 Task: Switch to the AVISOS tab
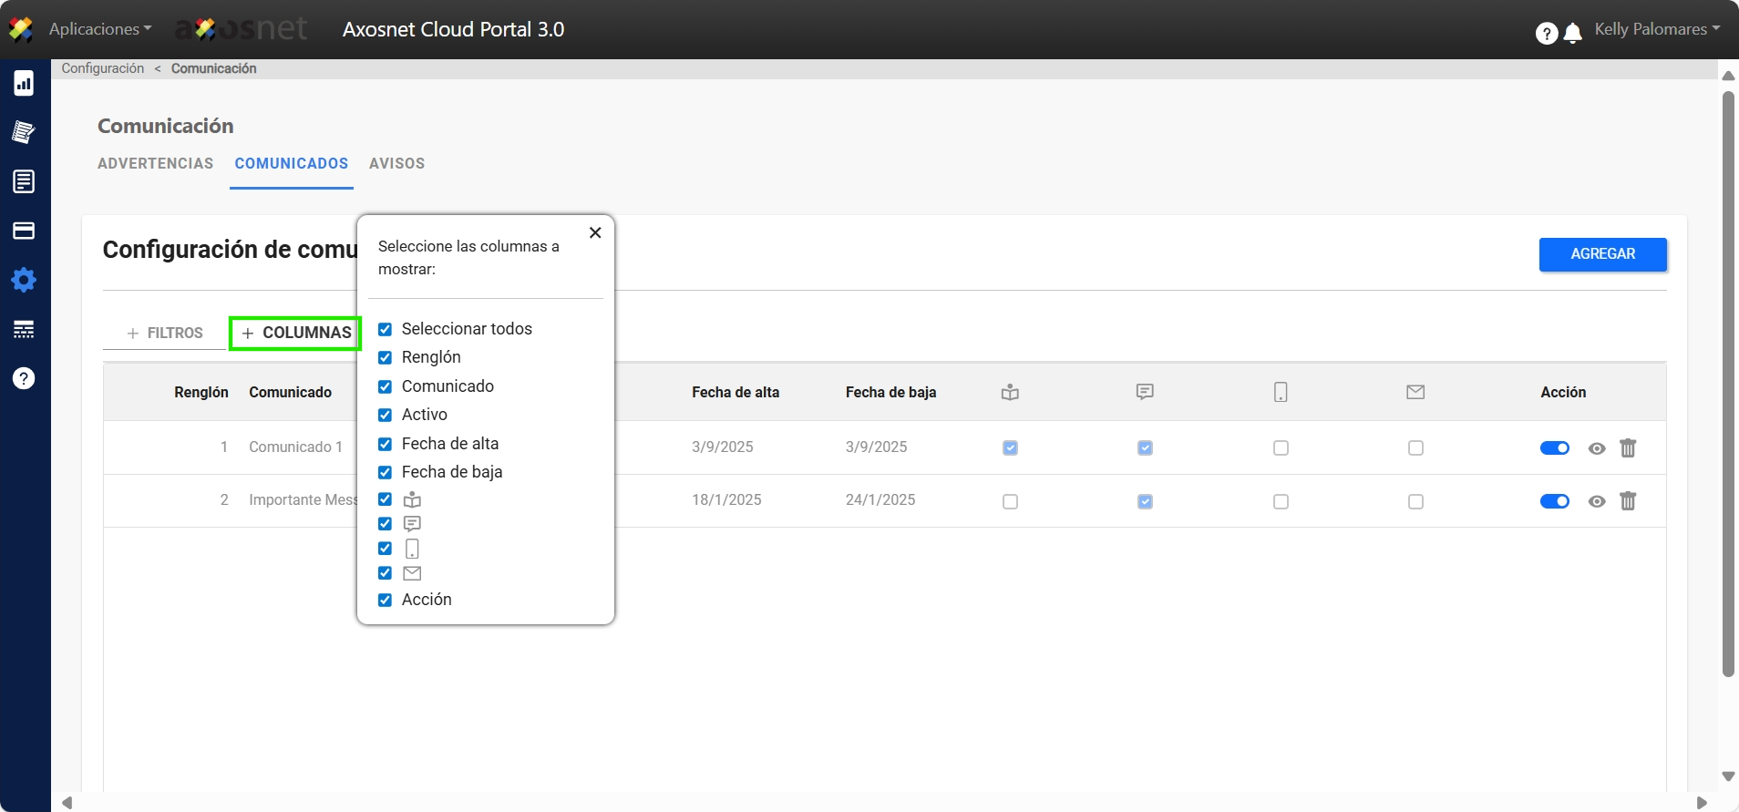coord(396,163)
